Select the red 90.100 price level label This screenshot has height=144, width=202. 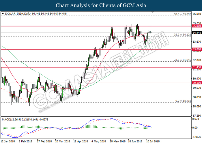tap(197, 83)
